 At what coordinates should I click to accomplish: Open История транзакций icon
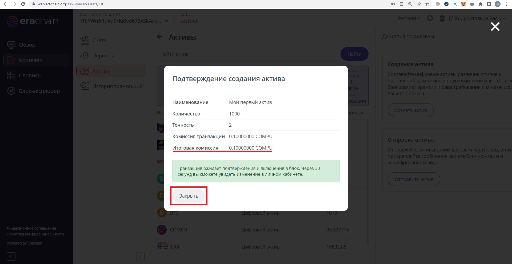coord(85,86)
